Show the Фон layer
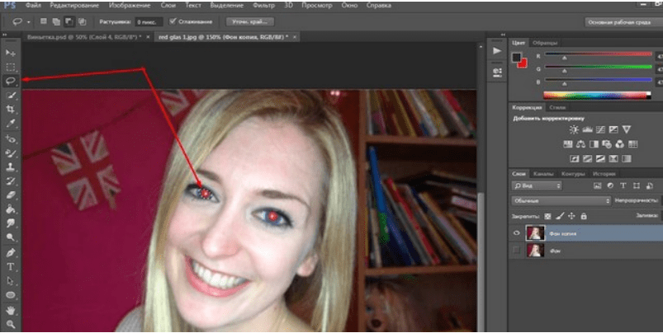Screen dimensions: 663x333 point(517,251)
